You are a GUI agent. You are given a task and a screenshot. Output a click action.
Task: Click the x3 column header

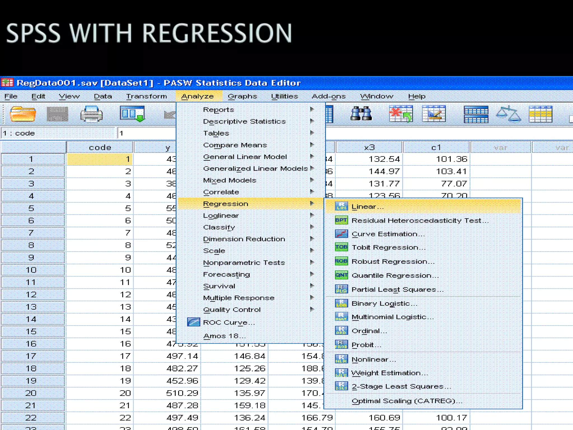[369, 147]
